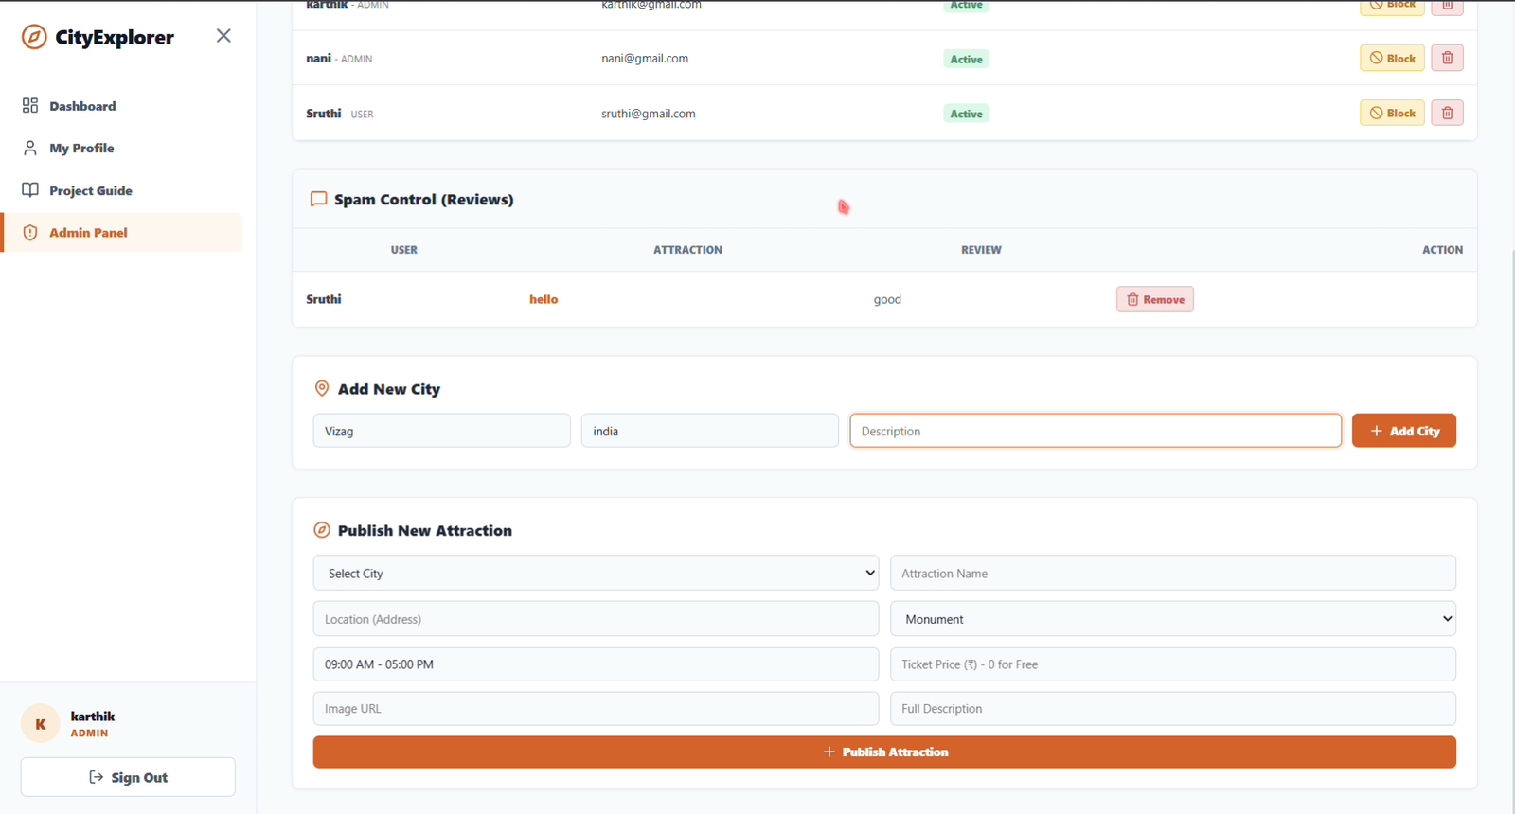The width and height of the screenshot is (1515, 814).
Task: Click the Add City button
Action: 1403,431
